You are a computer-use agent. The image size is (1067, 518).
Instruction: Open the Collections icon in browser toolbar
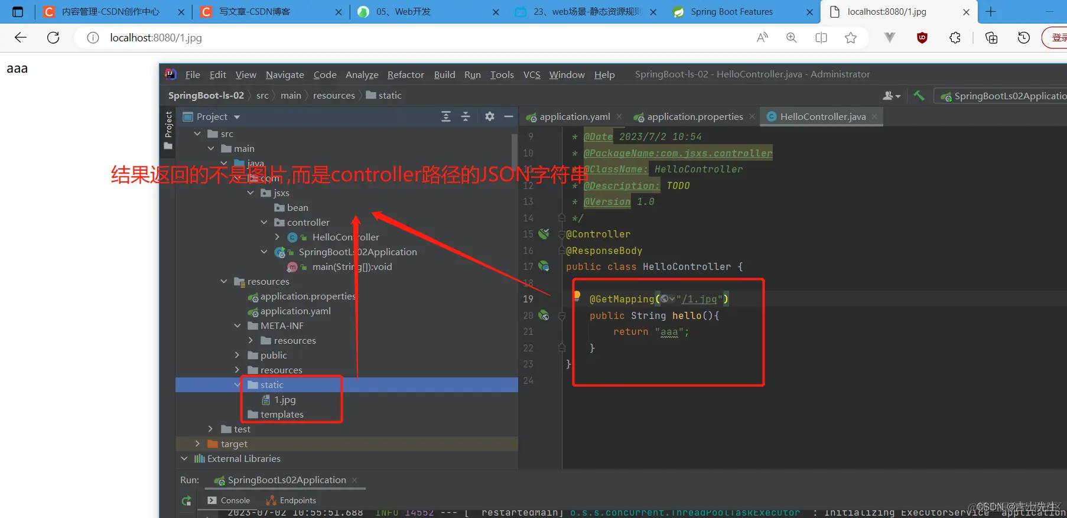(x=991, y=38)
